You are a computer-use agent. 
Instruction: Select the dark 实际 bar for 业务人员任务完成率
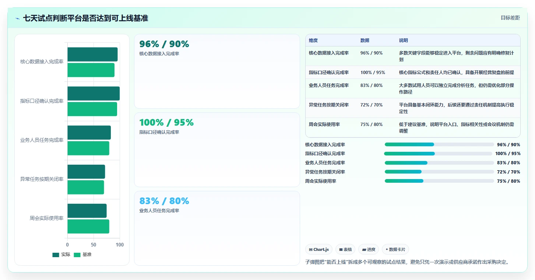pyautogui.click(x=89, y=133)
